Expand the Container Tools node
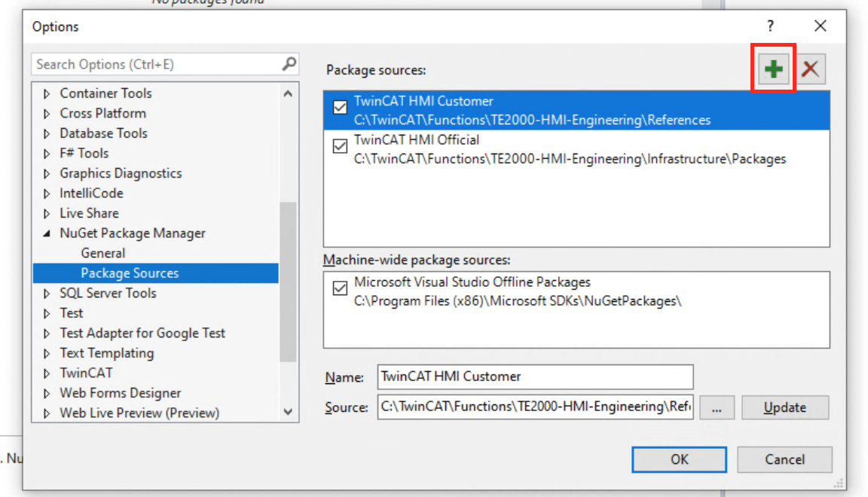868x497 pixels. click(x=47, y=93)
